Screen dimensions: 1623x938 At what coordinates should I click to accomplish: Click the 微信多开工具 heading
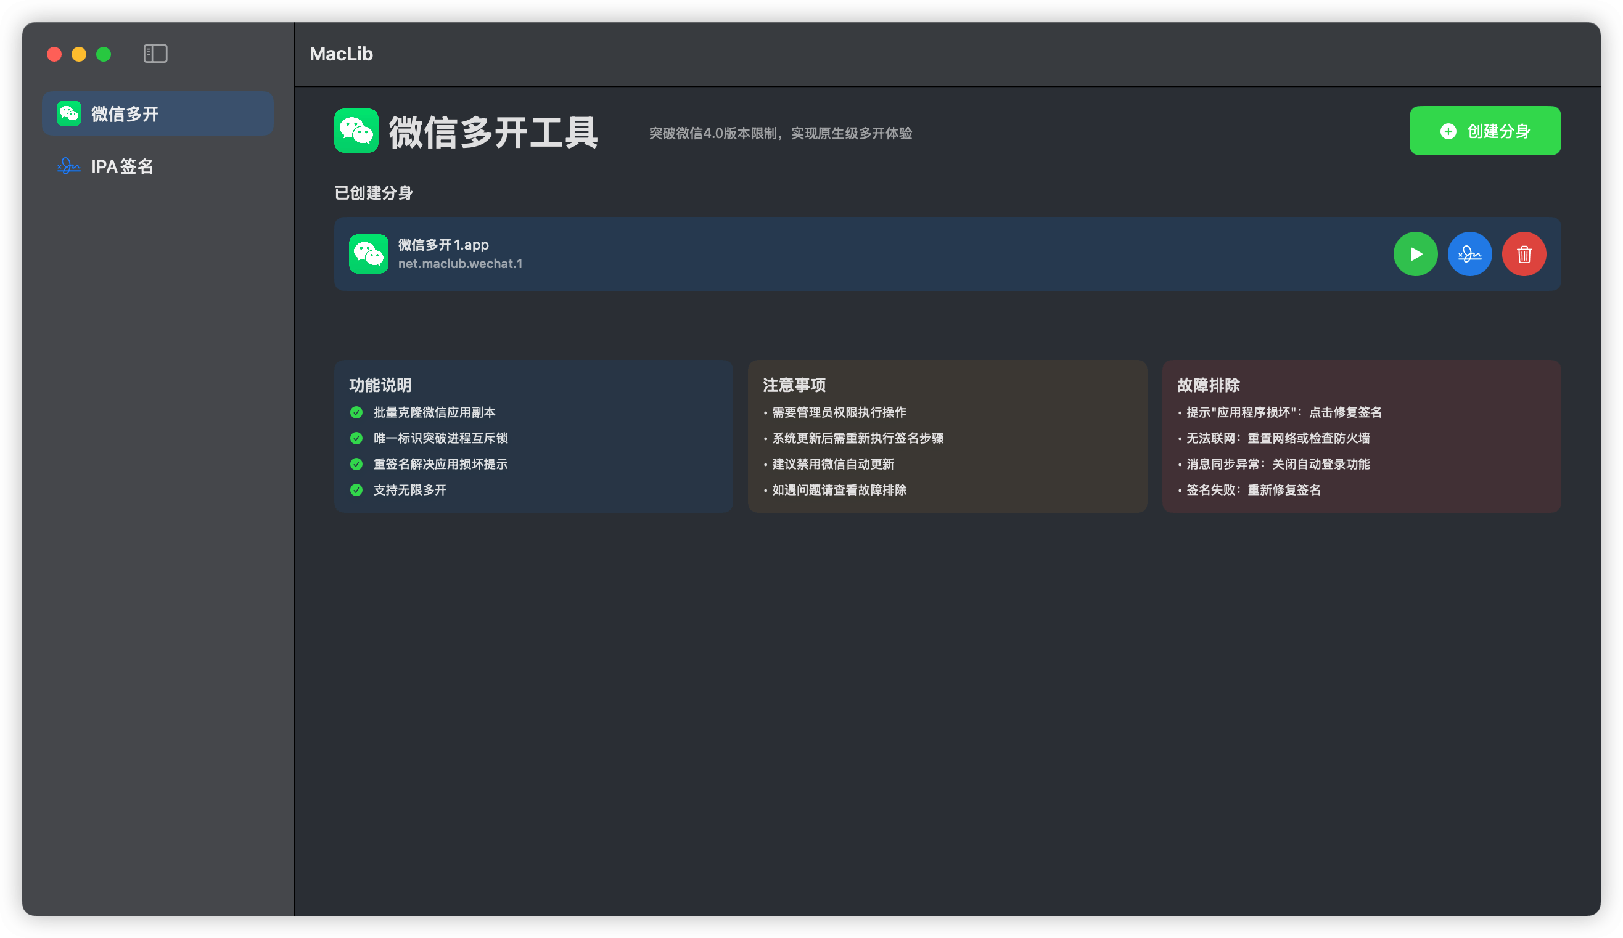(493, 133)
